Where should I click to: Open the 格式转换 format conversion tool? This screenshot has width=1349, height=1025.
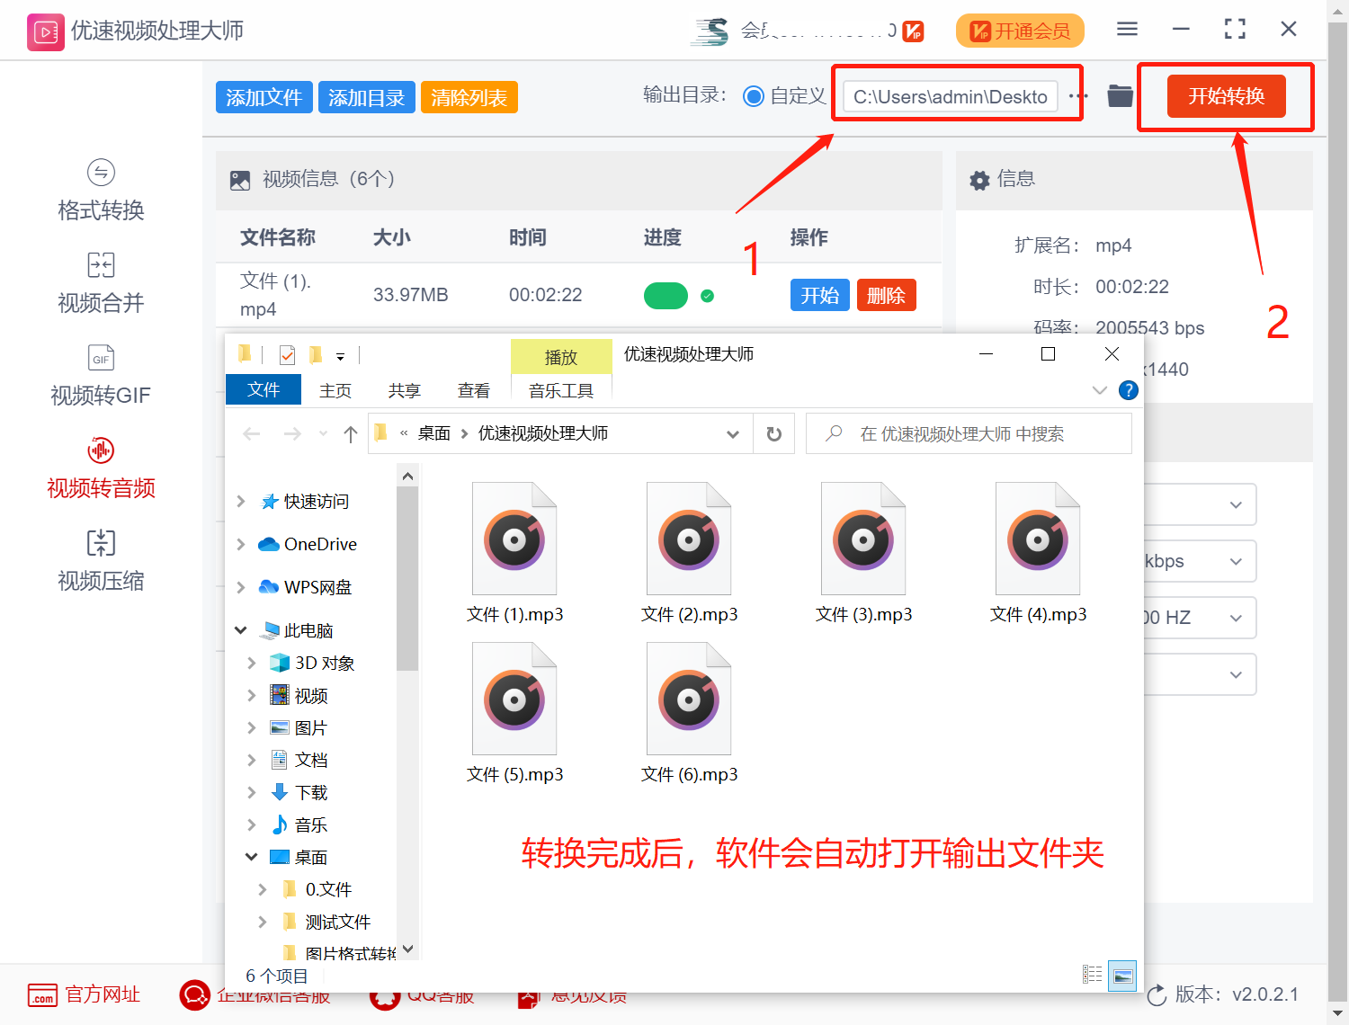[101, 191]
